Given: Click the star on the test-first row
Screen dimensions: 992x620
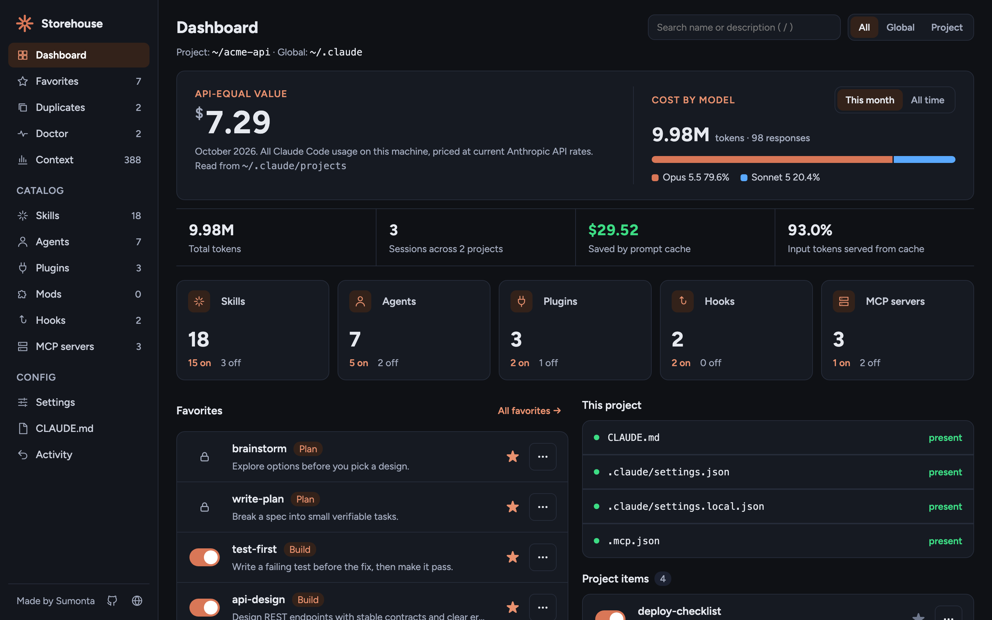Looking at the screenshot, I should point(513,557).
